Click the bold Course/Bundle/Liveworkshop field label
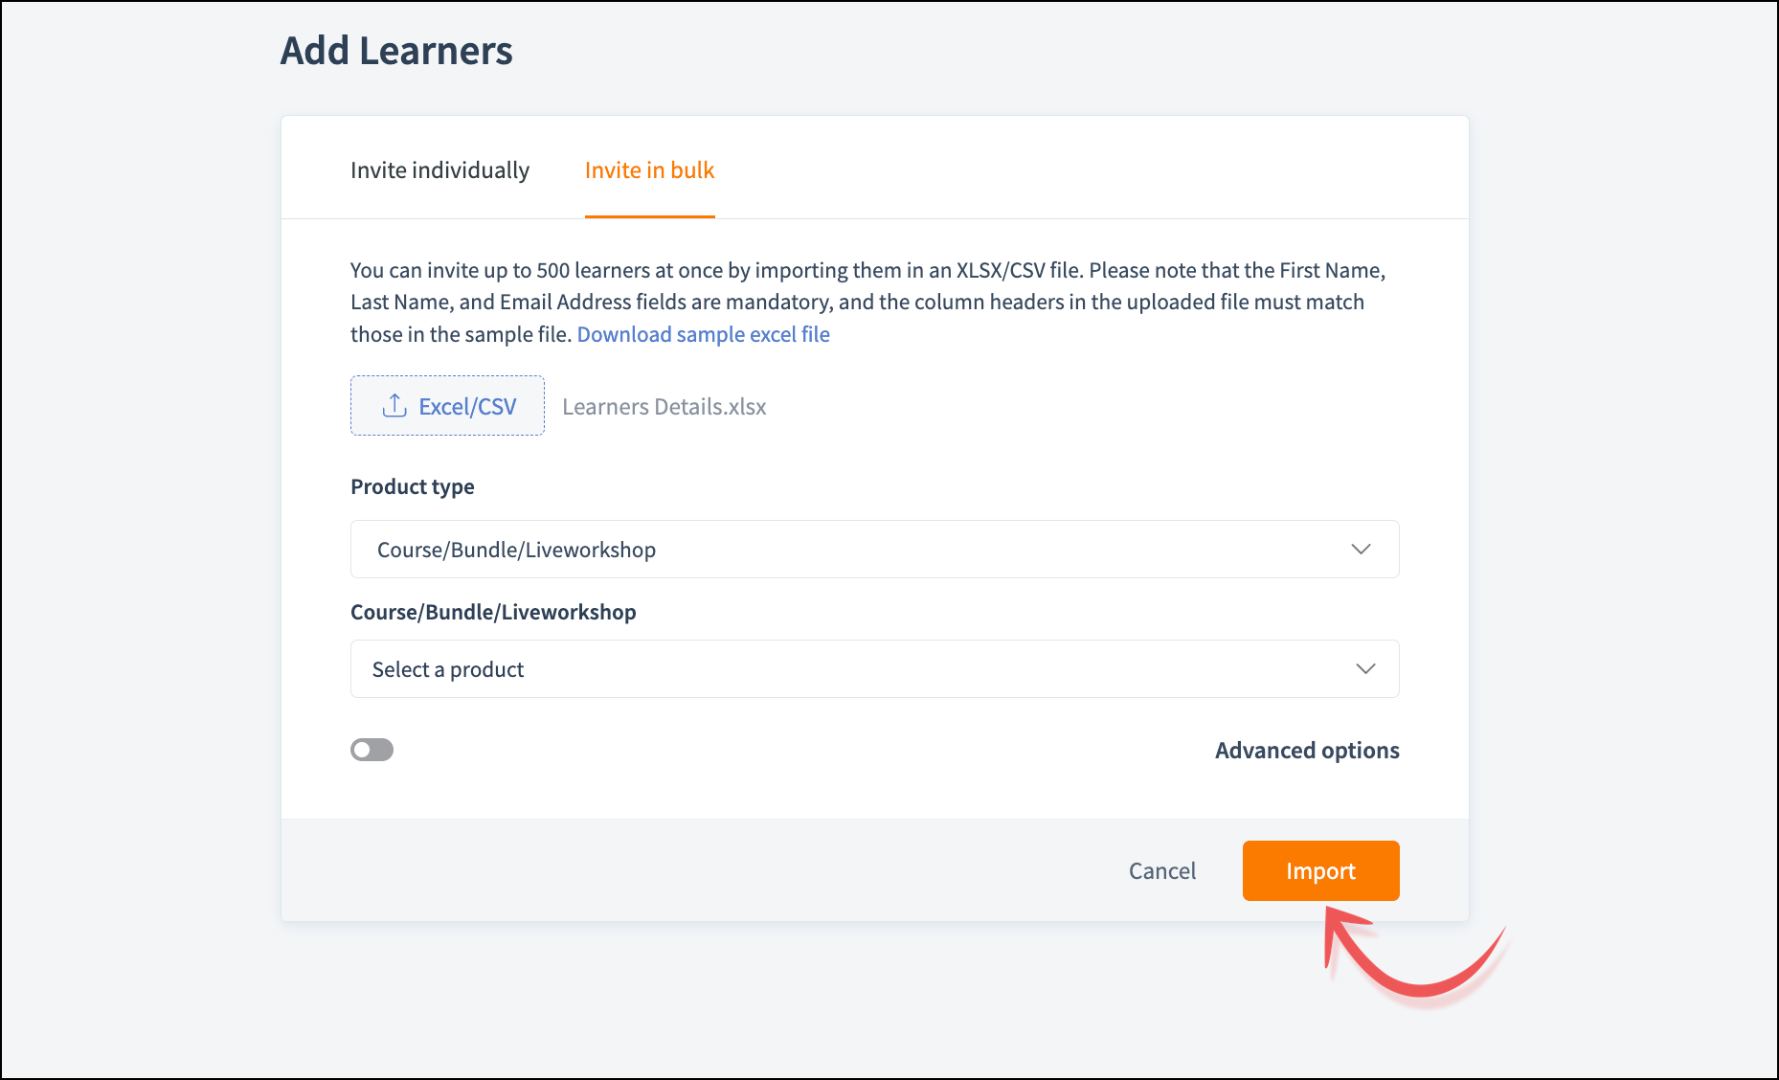This screenshot has width=1779, height=1080. click(x=492, y=612)
